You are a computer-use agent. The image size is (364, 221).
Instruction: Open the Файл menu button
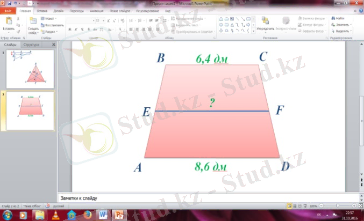[9, 10]
